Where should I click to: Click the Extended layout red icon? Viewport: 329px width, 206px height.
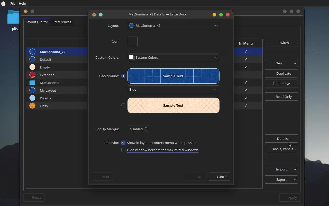point(32,75)
